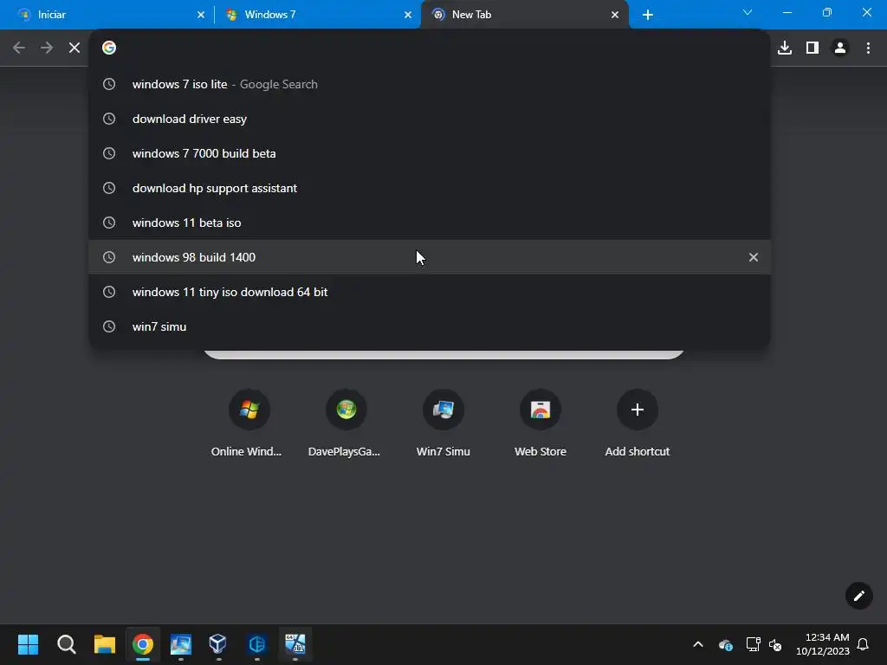
Task: Open VirtualBox cube icon in taskbar
Action: coord(218,644)
